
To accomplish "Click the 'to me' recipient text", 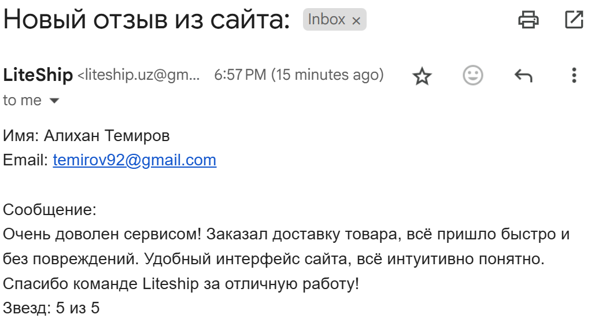I will point(22,101).
